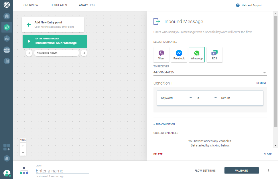The image size is (278, 179).
Task: Open the People audience icon in sidebar
Action: 7,50
